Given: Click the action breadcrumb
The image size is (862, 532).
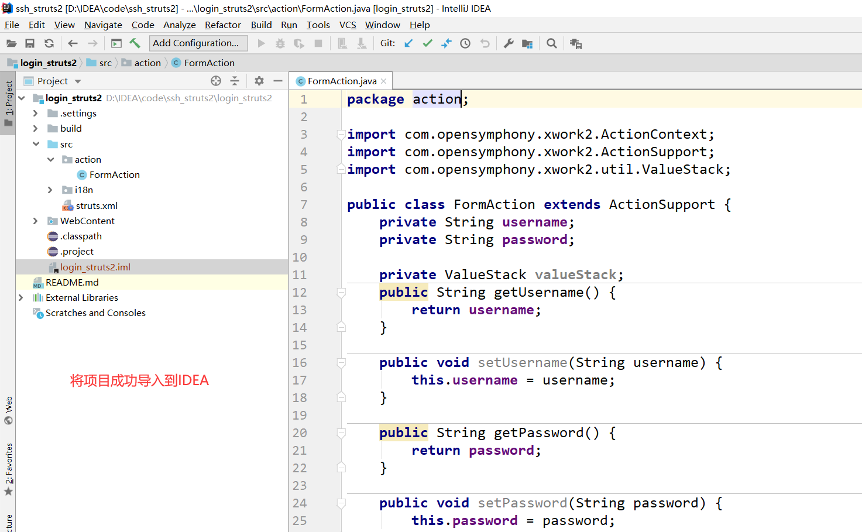Looking at the screenshot, I should tap(141, 63).
